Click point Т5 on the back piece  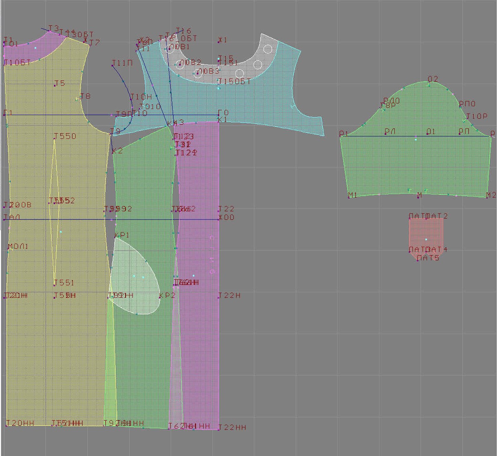coord(55,85)
